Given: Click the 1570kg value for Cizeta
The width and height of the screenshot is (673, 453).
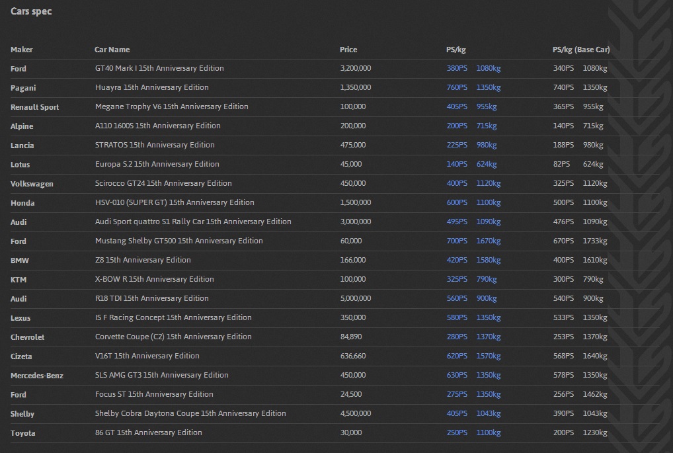Looking at the screenshot, I should pyautogui.click(x=489, y=356).
